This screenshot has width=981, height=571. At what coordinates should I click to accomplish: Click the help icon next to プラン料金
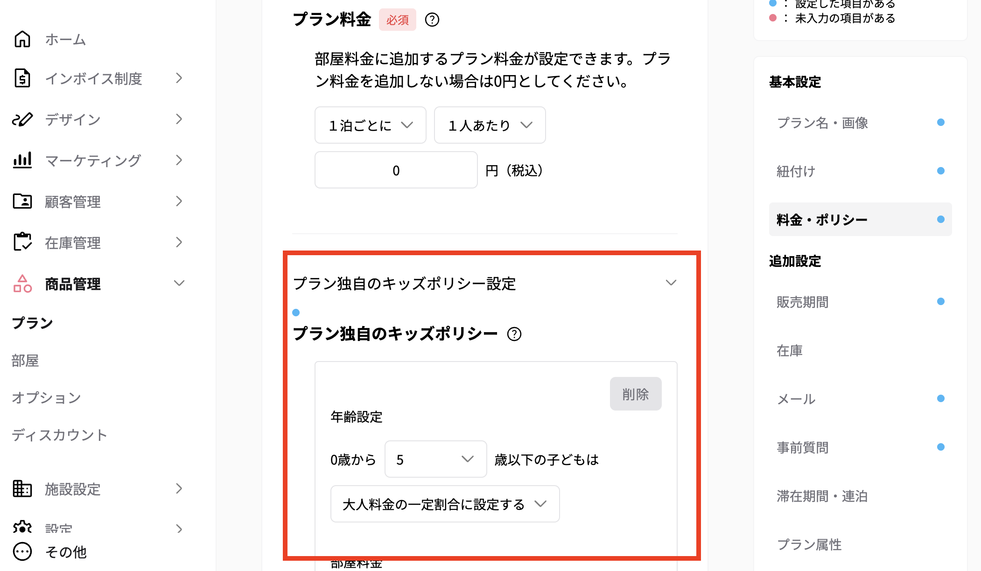(432, 20)
